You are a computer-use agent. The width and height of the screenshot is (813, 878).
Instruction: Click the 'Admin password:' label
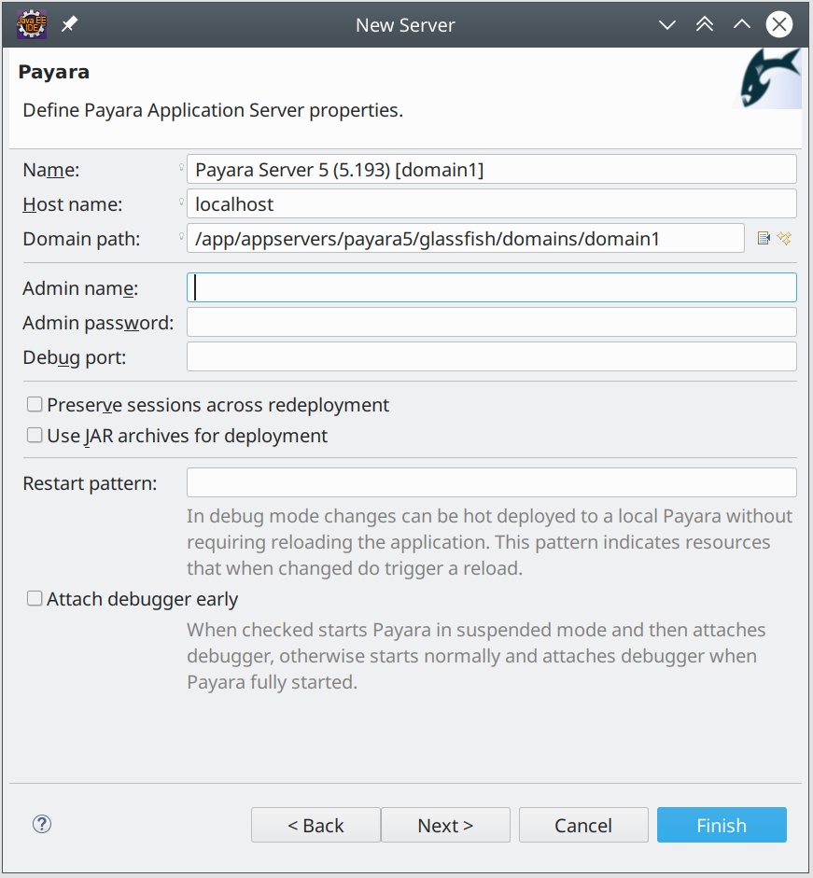[x=99, y=323]
